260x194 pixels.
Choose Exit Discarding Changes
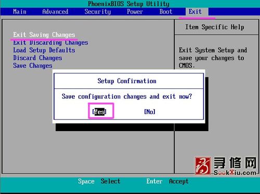point(50,43)
